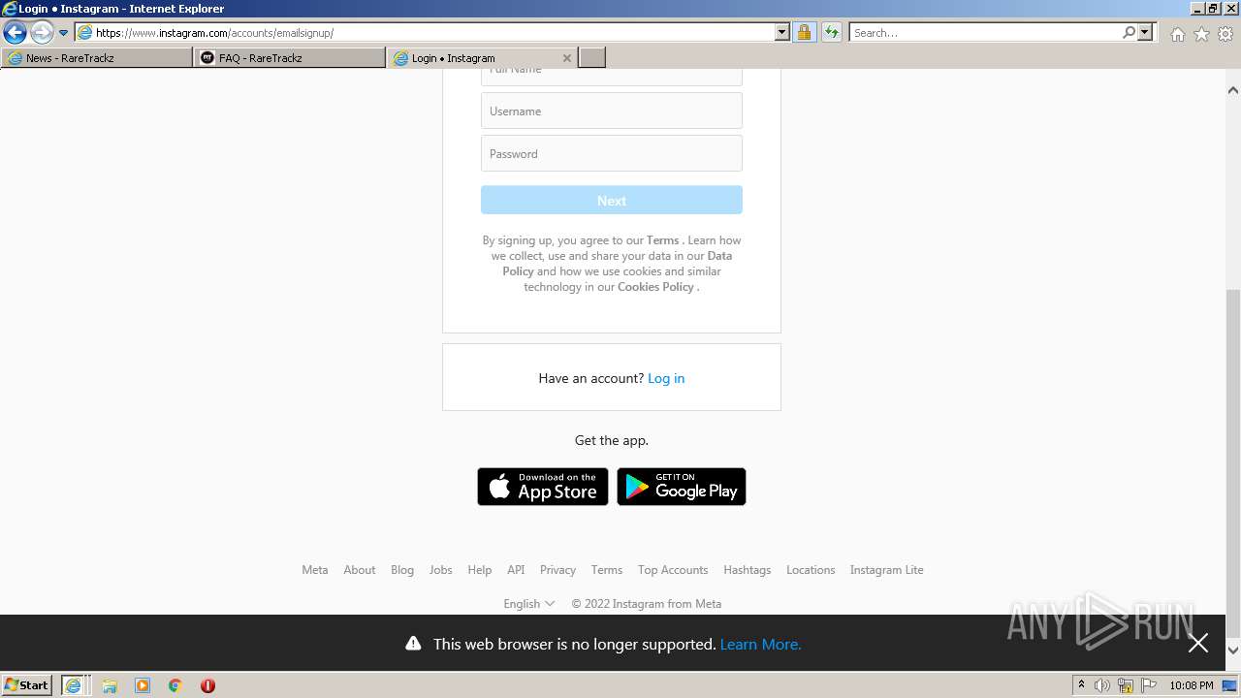
Task: Open the recent pages dropdown arrow
Action: click(63, 33)
